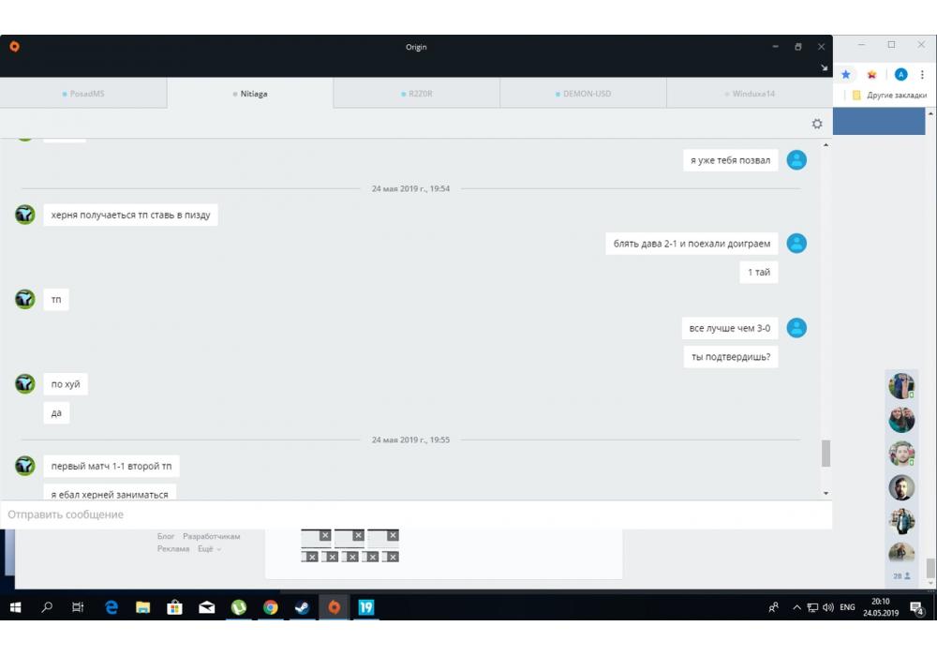Open browser profile avatar 'A'
This screenshot has width=937, height=656.
pyautogui.click(x=900, y=75)
